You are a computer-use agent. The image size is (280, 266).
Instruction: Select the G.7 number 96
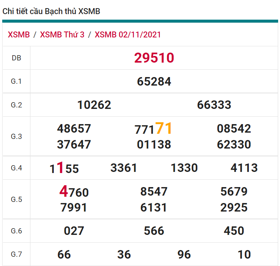pos(184,255)
